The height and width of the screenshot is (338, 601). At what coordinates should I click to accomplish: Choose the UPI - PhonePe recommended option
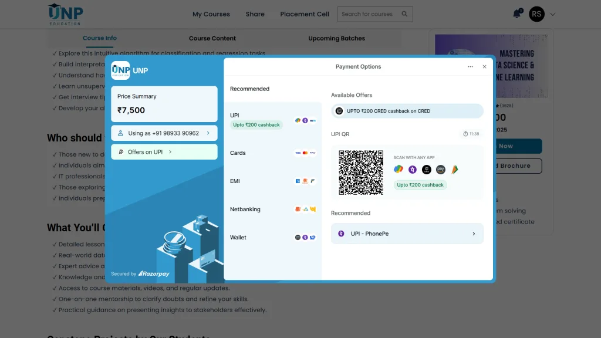(x=407, y=234)
